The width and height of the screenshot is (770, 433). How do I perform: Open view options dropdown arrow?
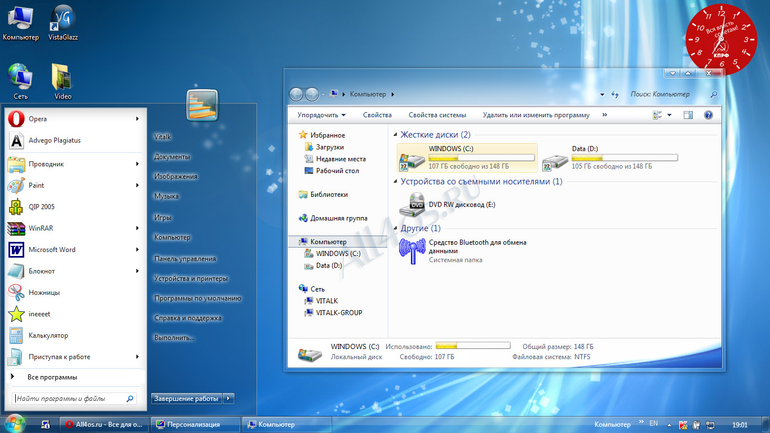pos(669,115)
